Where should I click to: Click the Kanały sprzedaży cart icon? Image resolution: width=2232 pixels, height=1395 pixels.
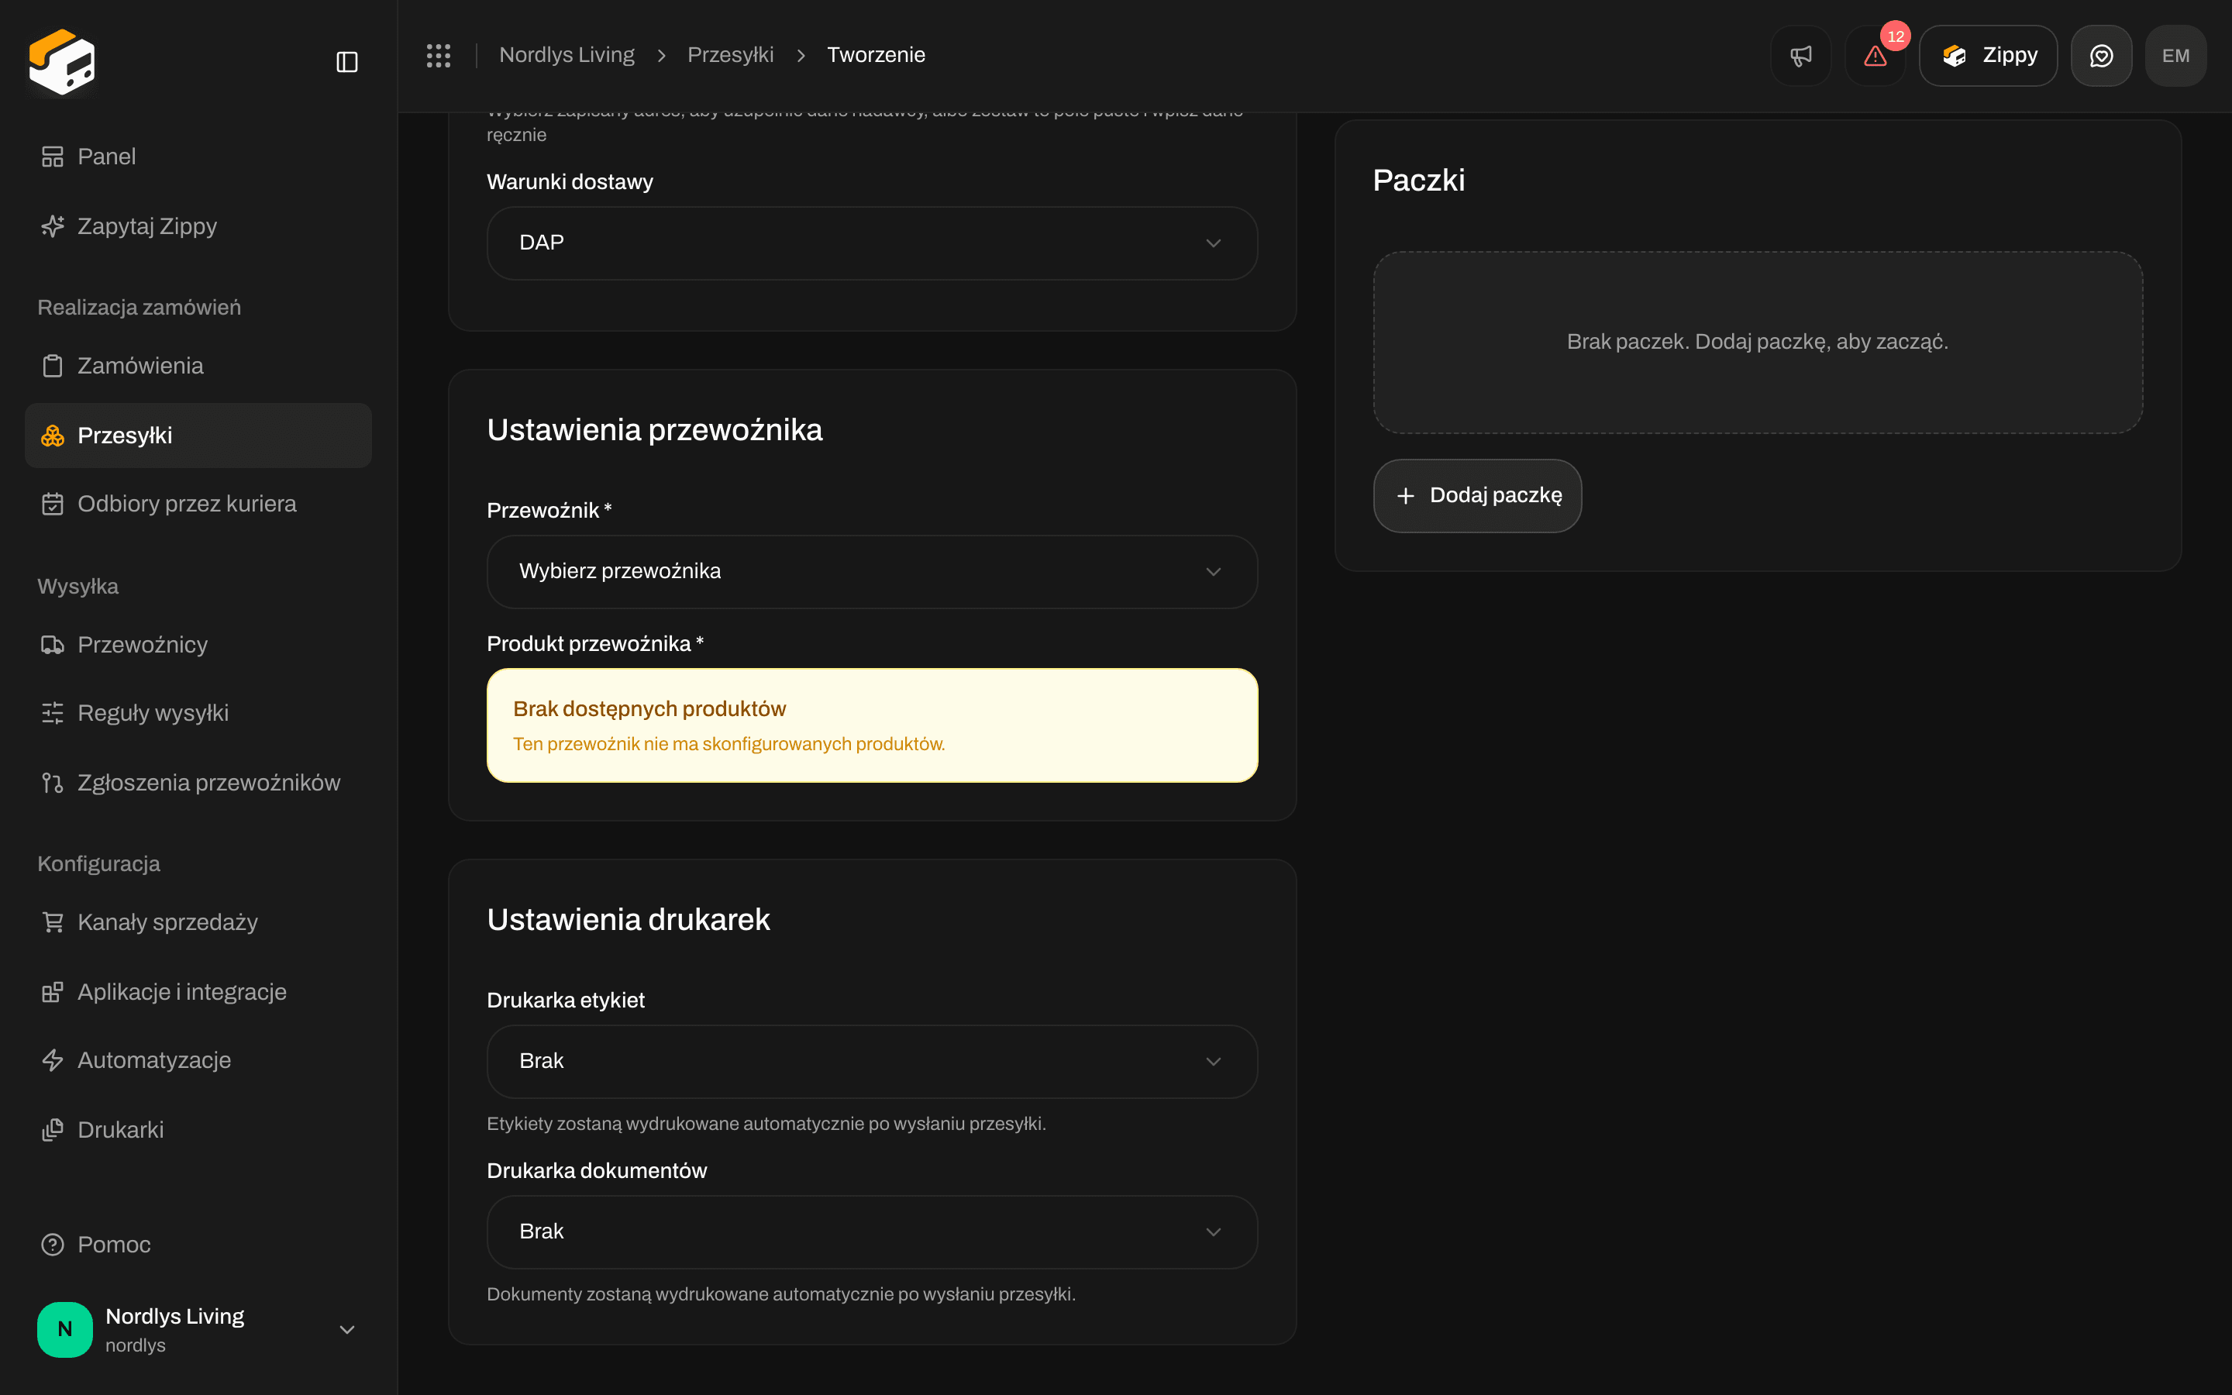(x=53, y=922)
